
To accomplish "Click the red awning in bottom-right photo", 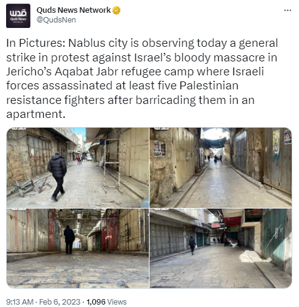I will coord(233,221).
